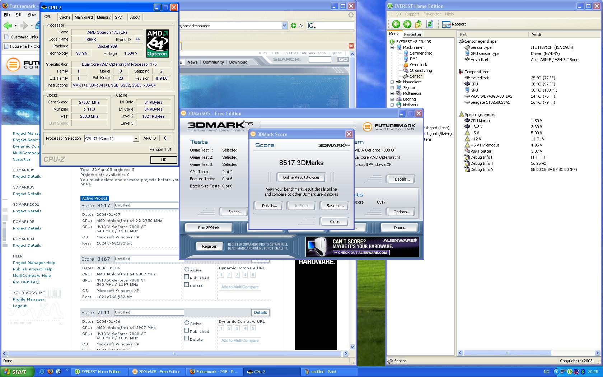
Task: Check Published for score 7011 project
Action: (x=187, y=330)
